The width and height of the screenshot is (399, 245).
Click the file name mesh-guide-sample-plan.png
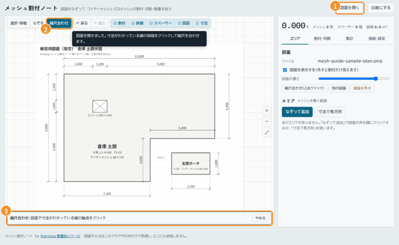(350, 61)
